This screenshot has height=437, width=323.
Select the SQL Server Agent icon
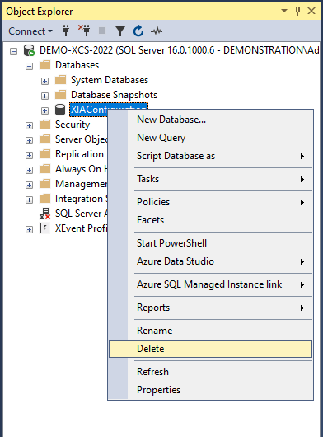[x=44, y=214]
